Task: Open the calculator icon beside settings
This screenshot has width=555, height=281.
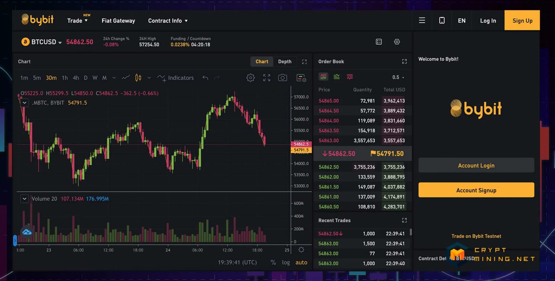Action: tap(379, 42)
